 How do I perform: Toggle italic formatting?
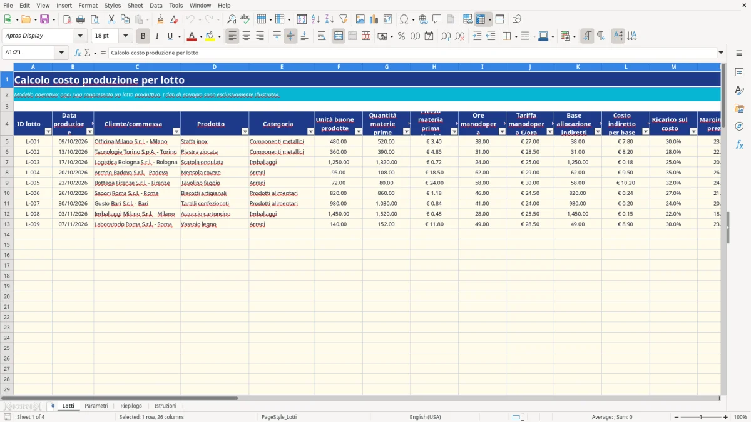[156, 36]
